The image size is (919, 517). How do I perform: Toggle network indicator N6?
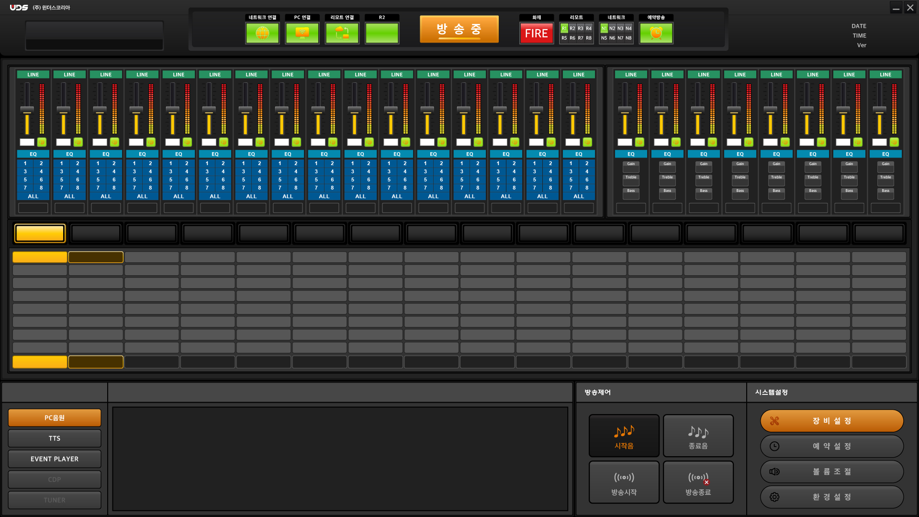tap(612, 38)
